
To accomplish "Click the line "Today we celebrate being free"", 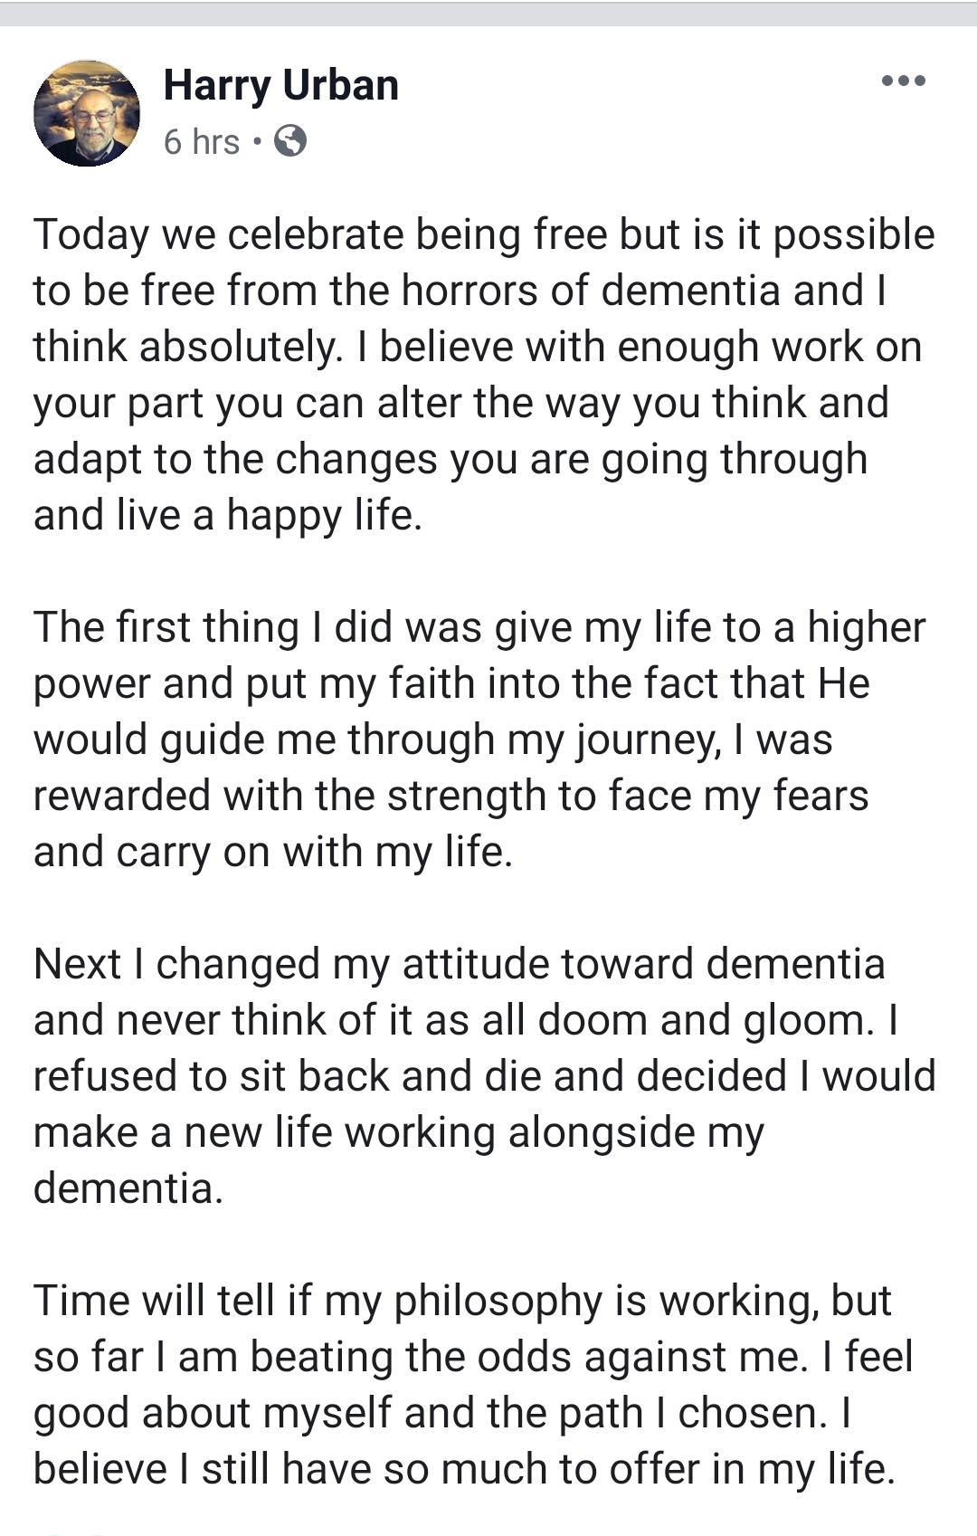I will click(x=484, y=234).
